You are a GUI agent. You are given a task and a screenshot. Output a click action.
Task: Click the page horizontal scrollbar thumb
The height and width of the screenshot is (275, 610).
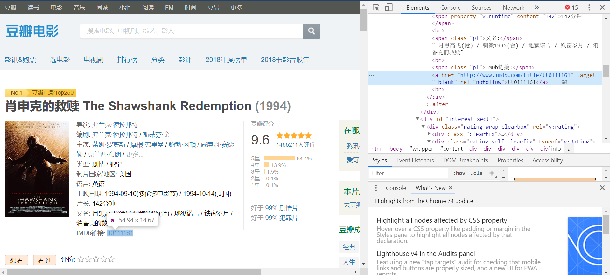click(134, 272)
